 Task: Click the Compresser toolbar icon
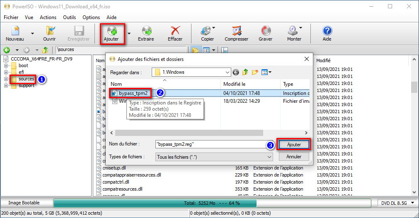click(236, 31)
